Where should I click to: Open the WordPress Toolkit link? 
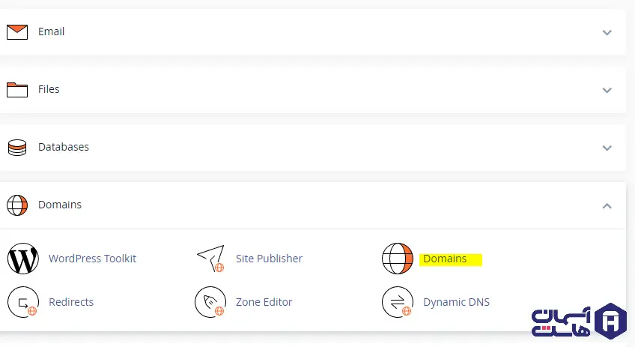(x=92, y=259)
